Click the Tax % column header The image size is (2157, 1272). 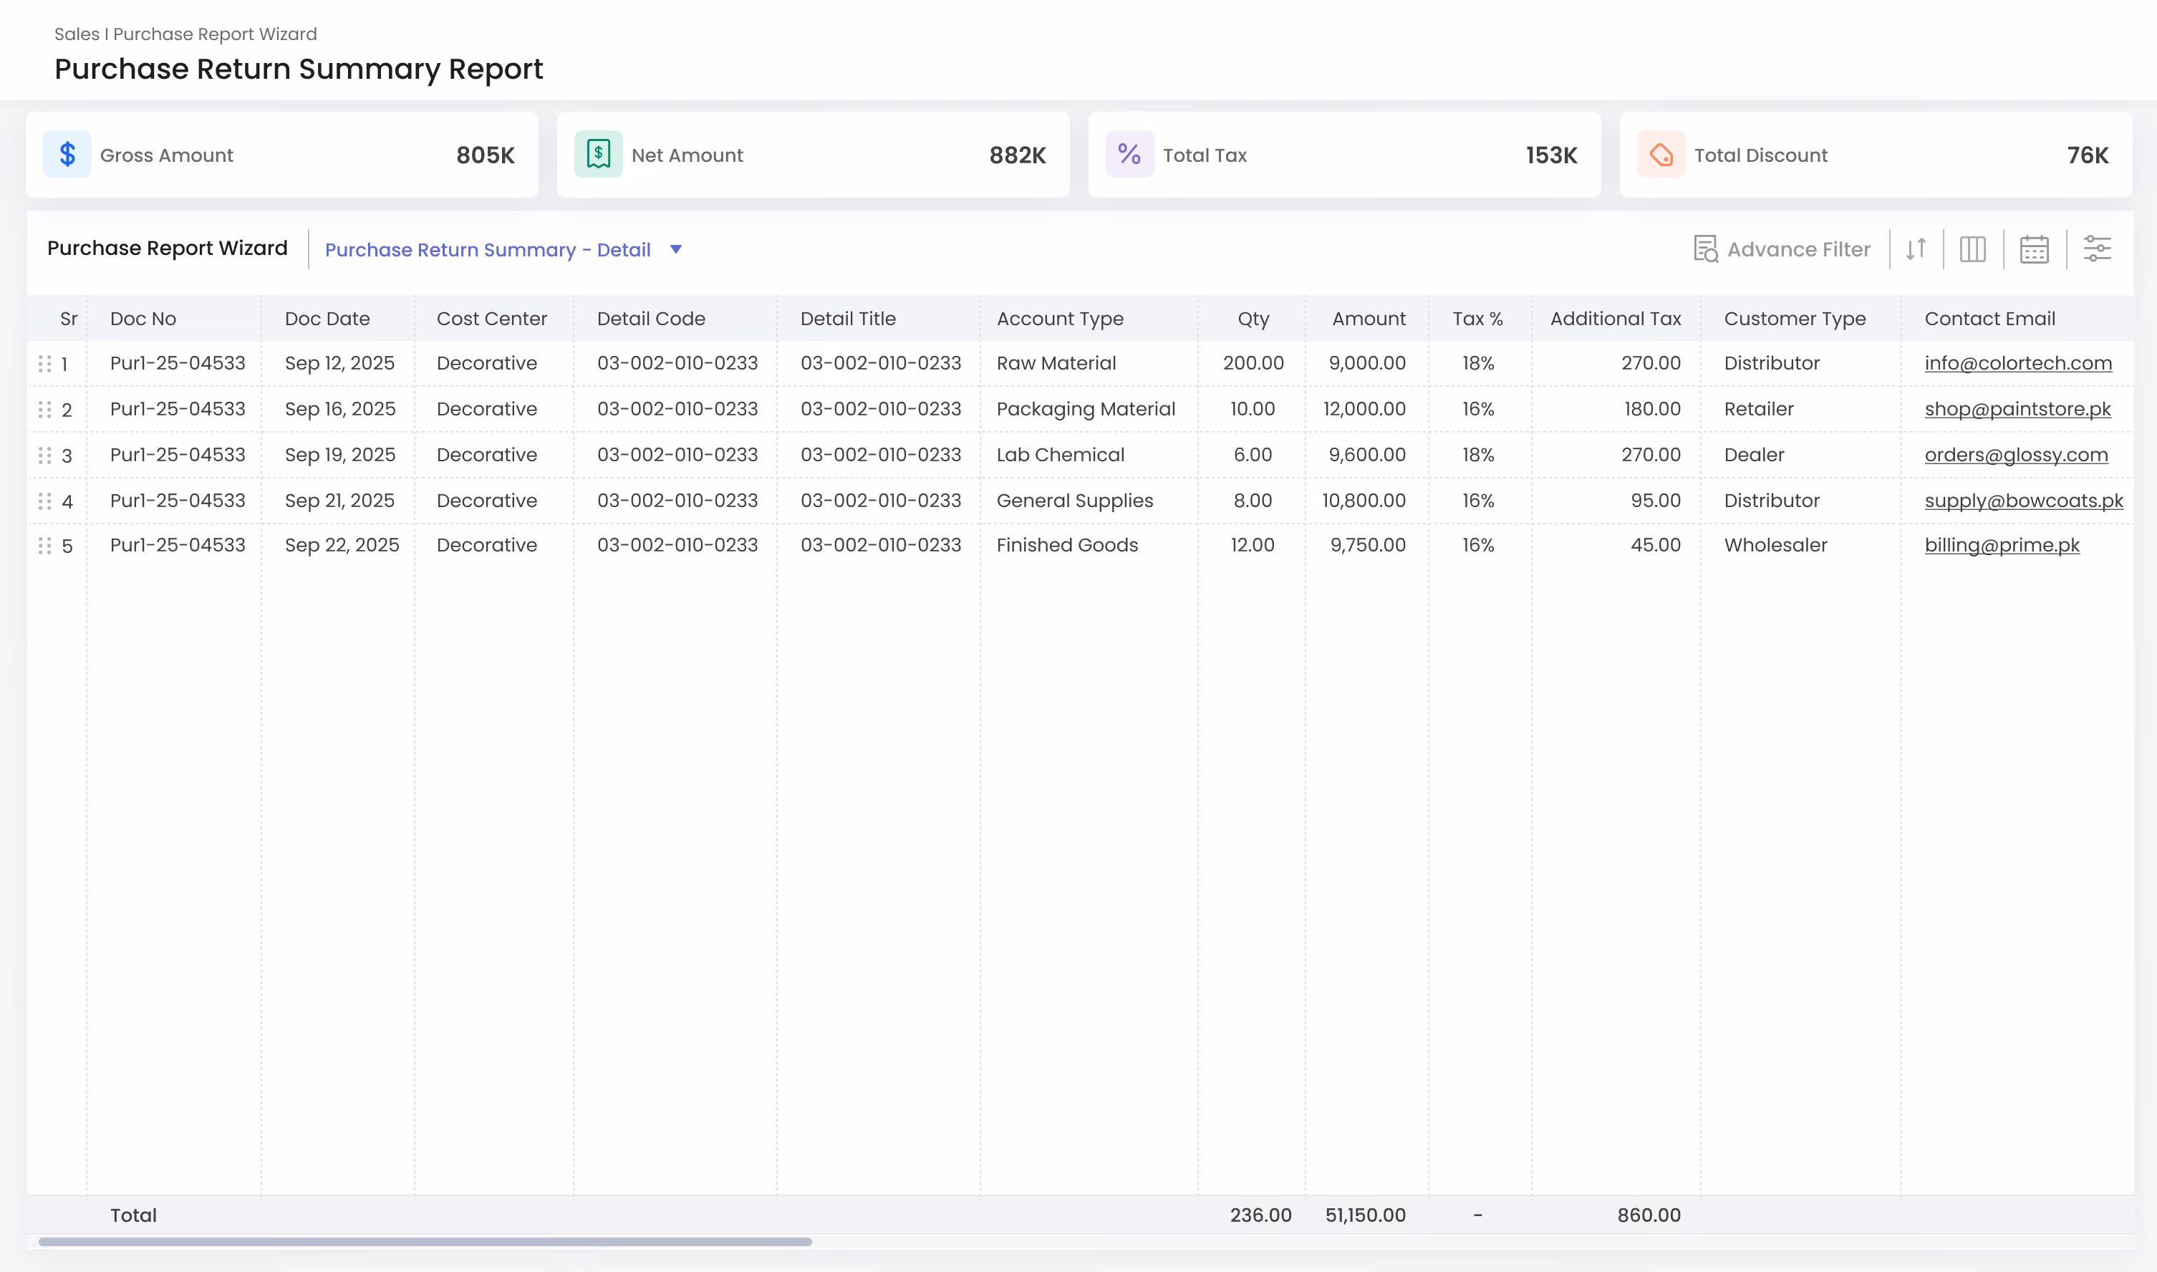pos(1477,319)
